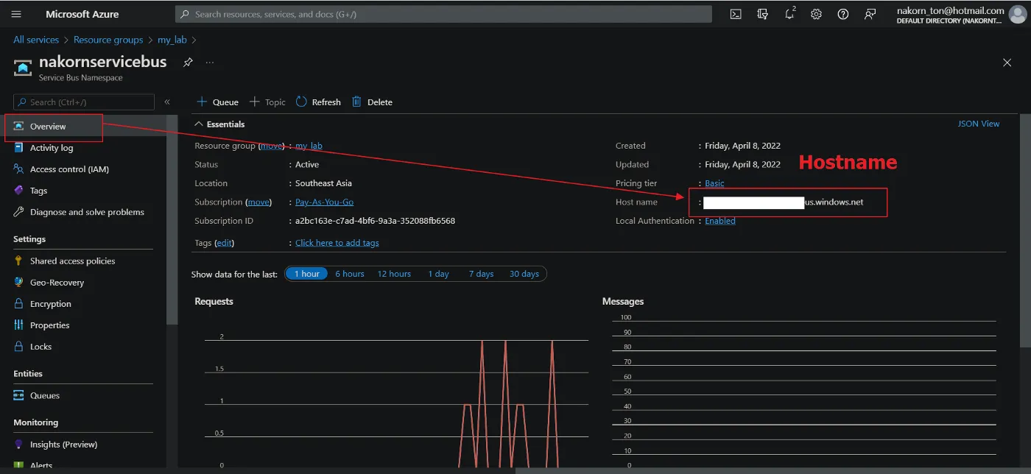Click the Search (Ctrl+/) sidebar box

pyautogui.click(x=84, y=102)
